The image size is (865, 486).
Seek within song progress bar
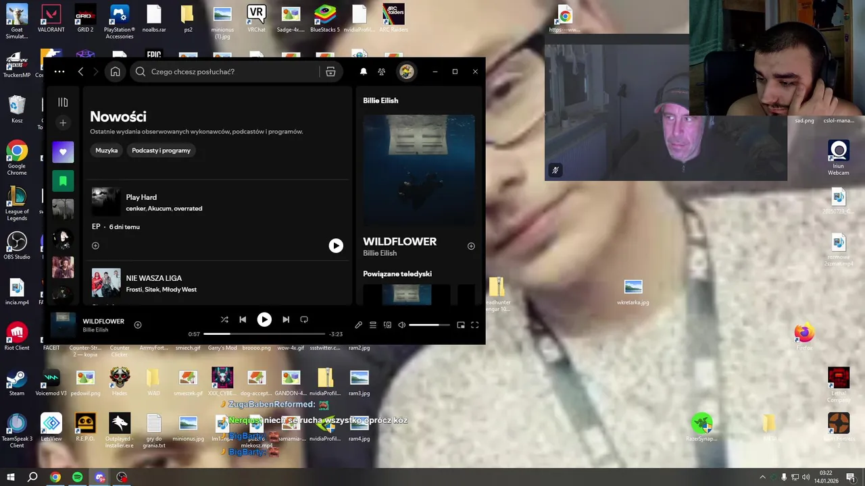coord(264,333)
